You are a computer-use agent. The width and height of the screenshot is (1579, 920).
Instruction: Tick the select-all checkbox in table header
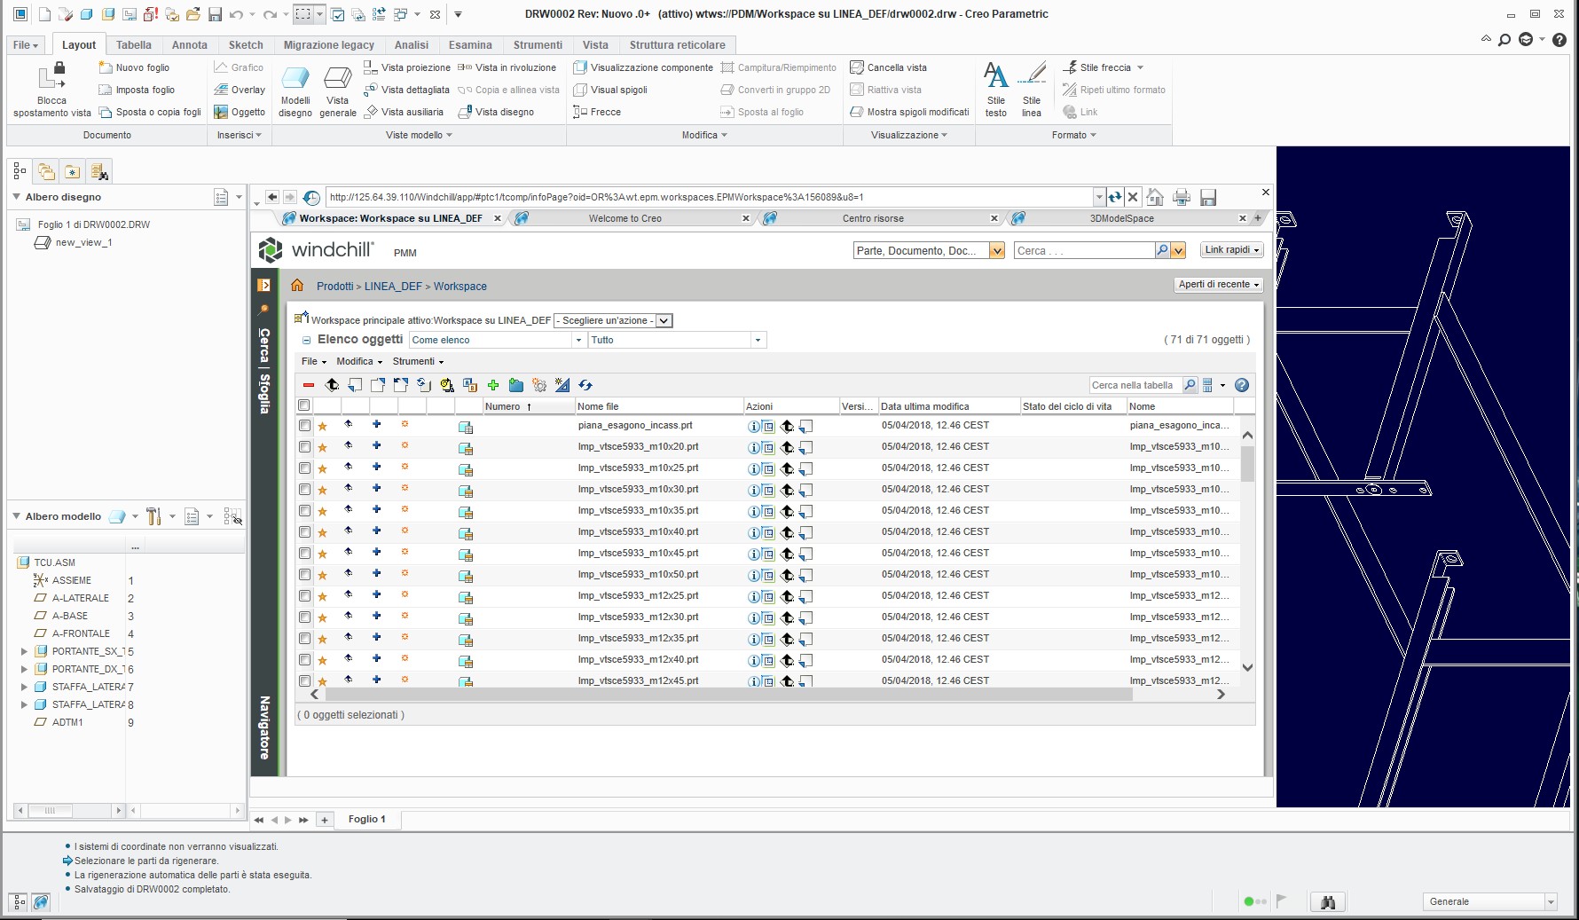[304, 405]
